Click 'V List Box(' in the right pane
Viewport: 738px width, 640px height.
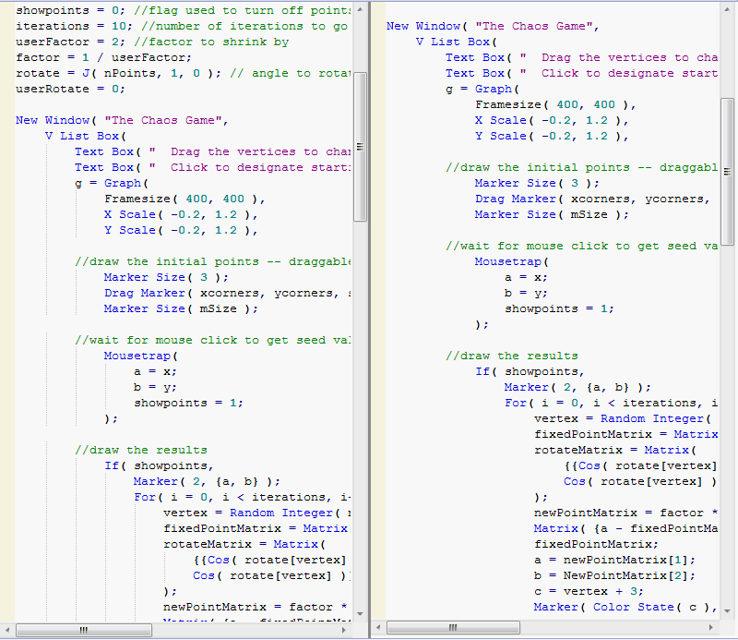click(x=456, y=42)
